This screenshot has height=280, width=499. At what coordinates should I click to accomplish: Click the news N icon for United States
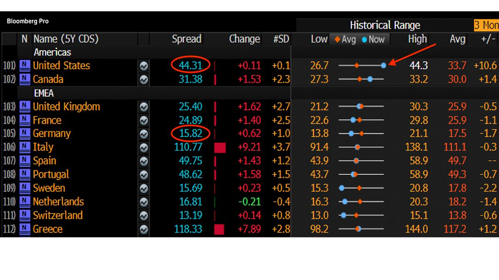pyautogui.click(x=24, y=65)
